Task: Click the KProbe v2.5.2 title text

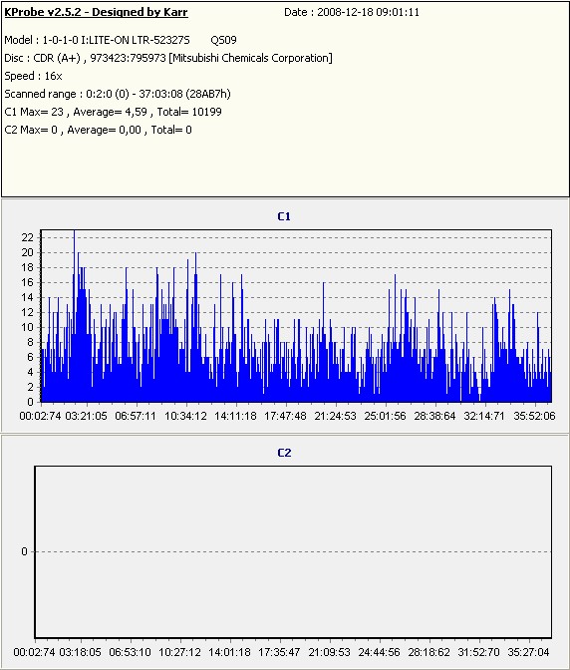Action: (x=96, y=12)
